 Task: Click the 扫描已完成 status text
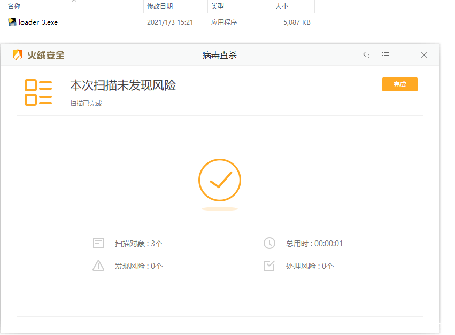[x=86, y=104]
